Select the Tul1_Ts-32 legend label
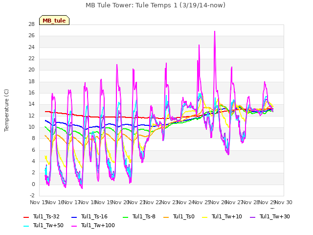This screenshot has width=313, height=235. point(46,216)
